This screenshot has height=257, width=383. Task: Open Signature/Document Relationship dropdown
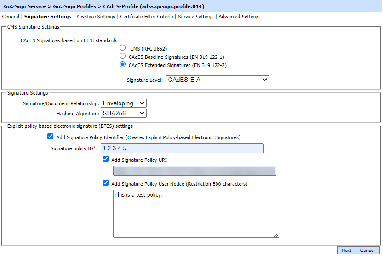[123, 103]
